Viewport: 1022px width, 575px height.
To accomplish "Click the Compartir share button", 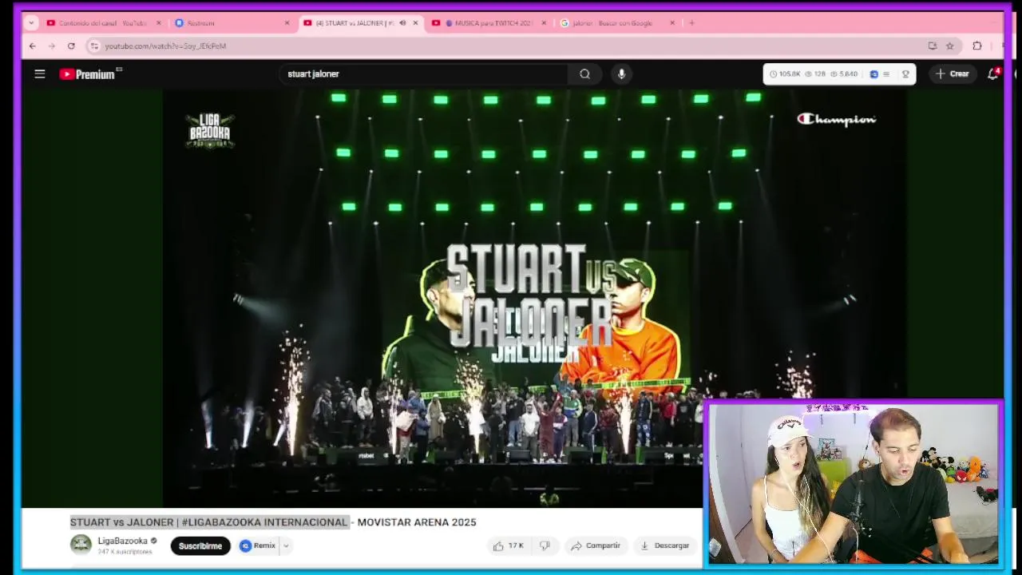I will [x=596, y=545].
